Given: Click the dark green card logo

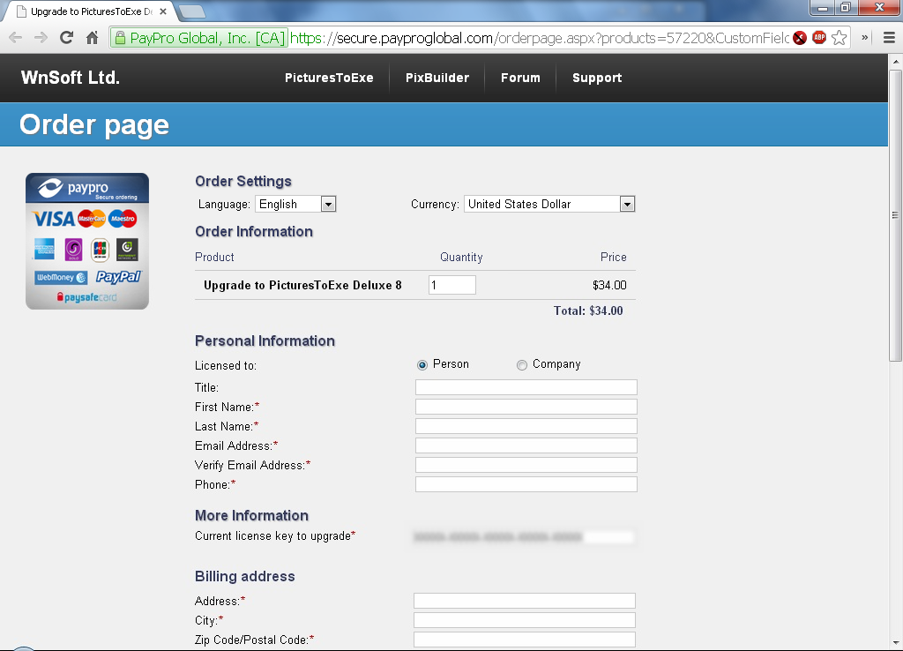Looking at the screenshot, I should pos(127,249).
